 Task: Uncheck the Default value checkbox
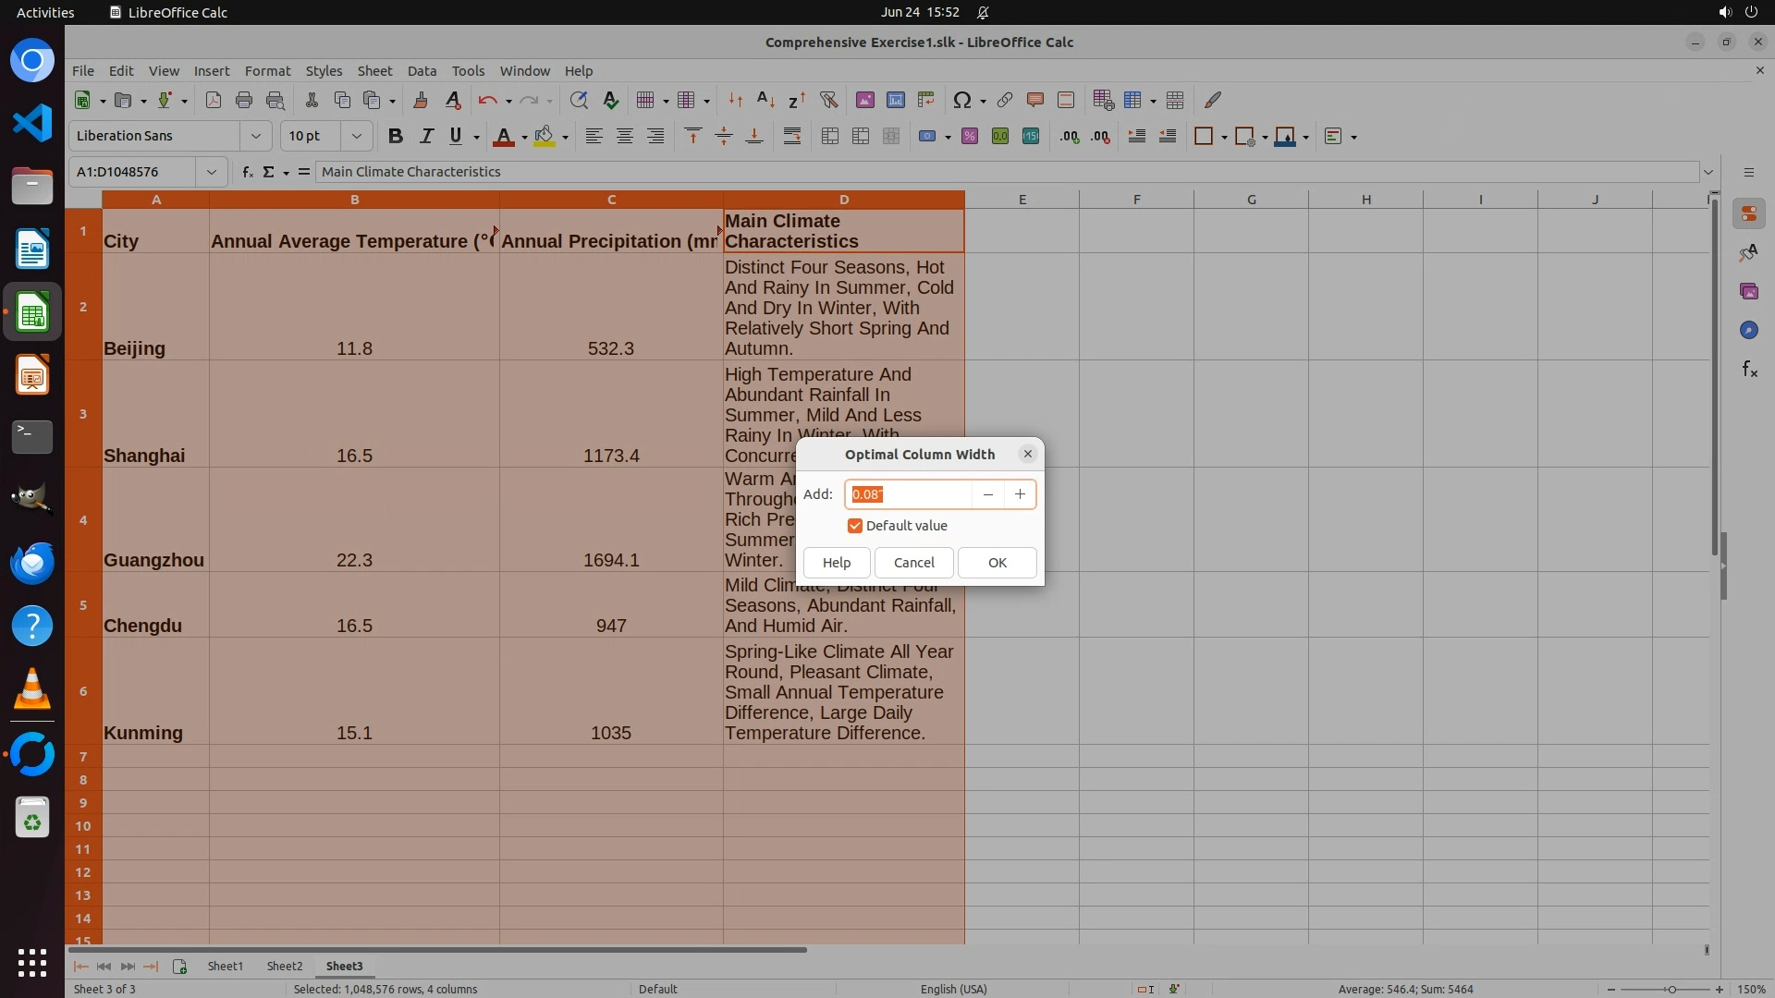[x=855, y=526]
